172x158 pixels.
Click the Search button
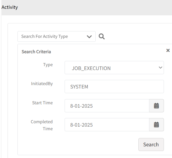[151, 145]
